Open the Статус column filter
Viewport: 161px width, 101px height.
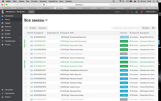click(126, 33)
